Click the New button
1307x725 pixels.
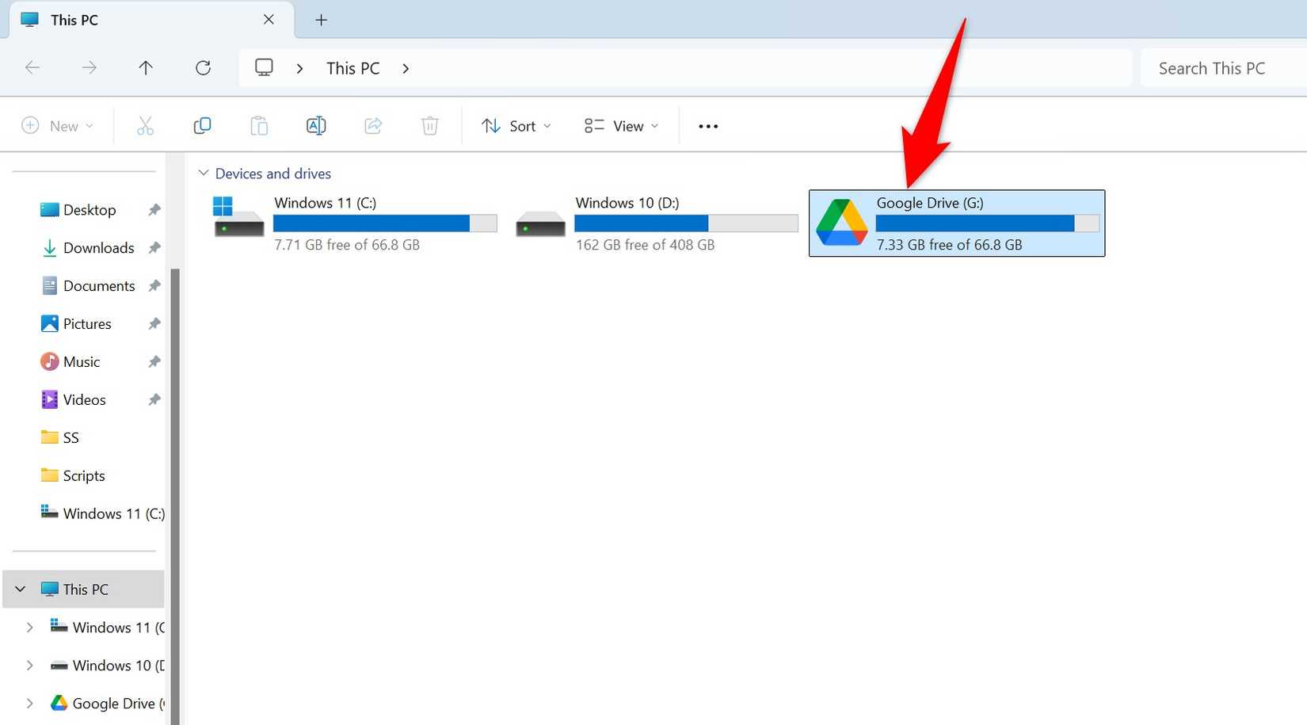point(57,125)
